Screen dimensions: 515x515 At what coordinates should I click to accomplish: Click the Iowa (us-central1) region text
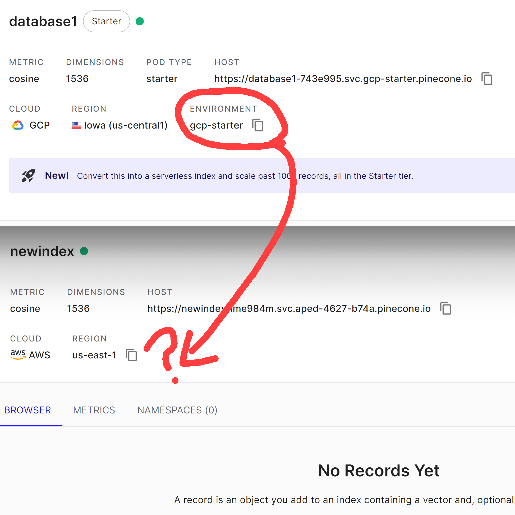point(126,125)
